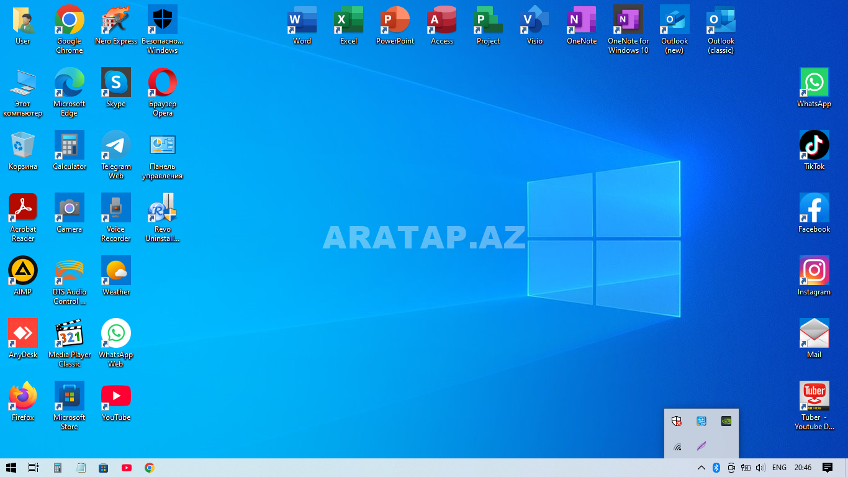The image size is (848, 477).
Task: Select the Этот компьютер desktop icon
Action: (x=23, y=92)
